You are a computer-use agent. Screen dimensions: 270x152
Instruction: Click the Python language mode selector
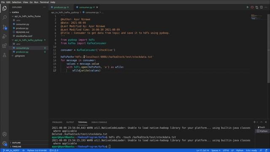coord(240,150)
